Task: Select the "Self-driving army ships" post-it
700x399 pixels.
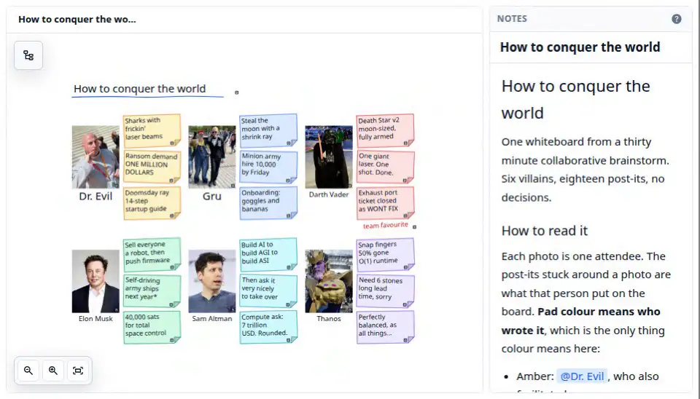Action: [x=152, y=291]
